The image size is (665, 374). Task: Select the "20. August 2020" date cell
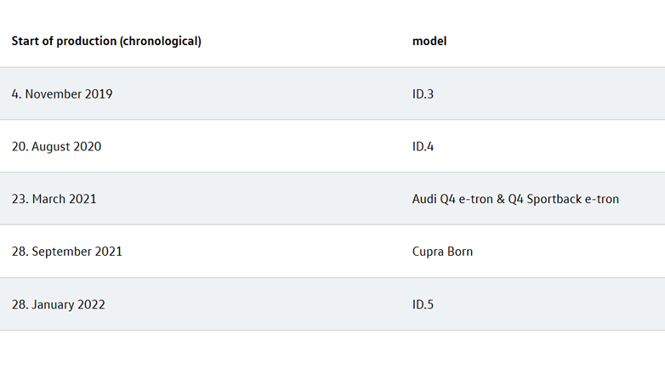click(56, 146)
